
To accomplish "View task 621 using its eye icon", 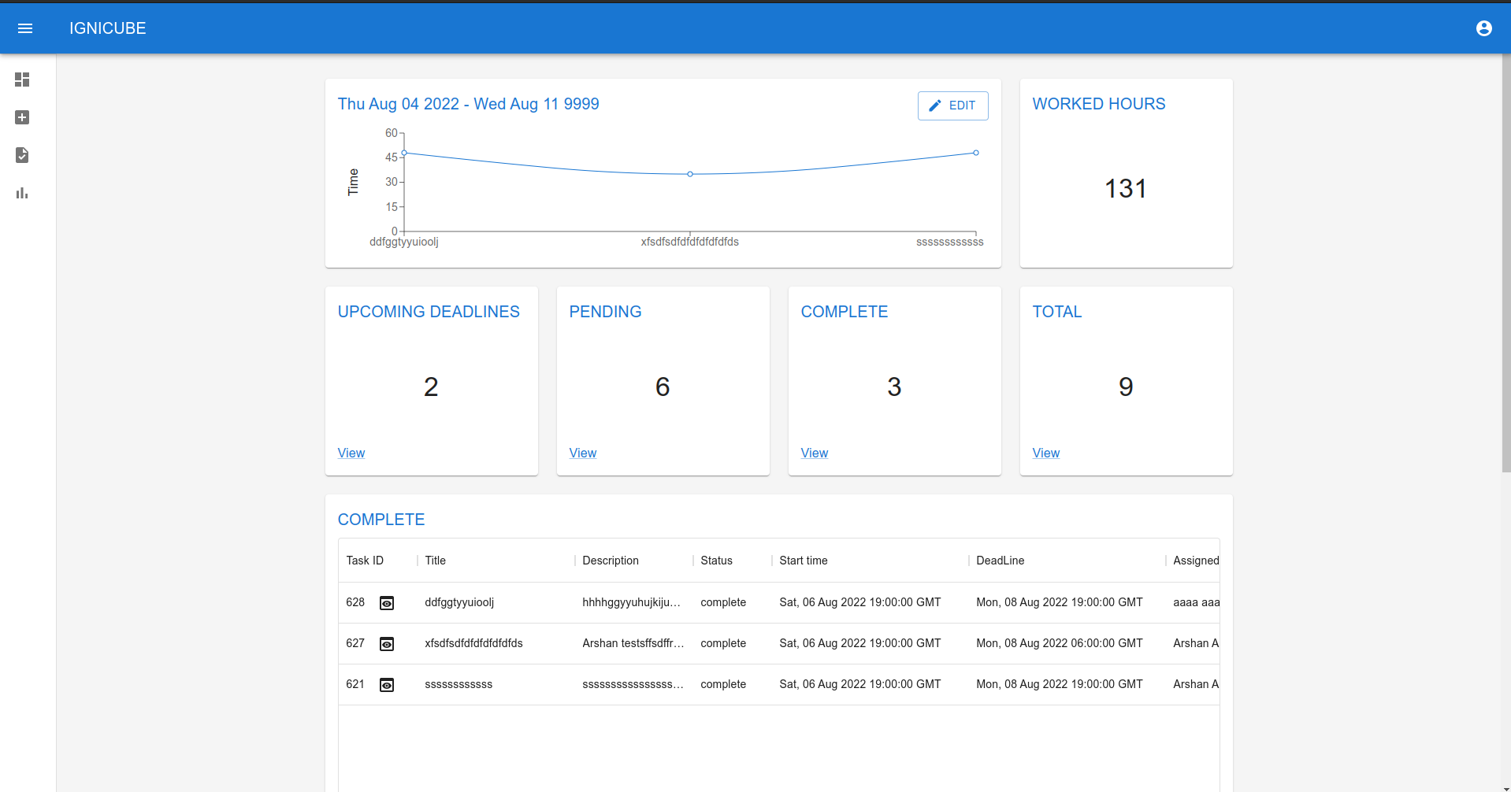I will point(387,684).
